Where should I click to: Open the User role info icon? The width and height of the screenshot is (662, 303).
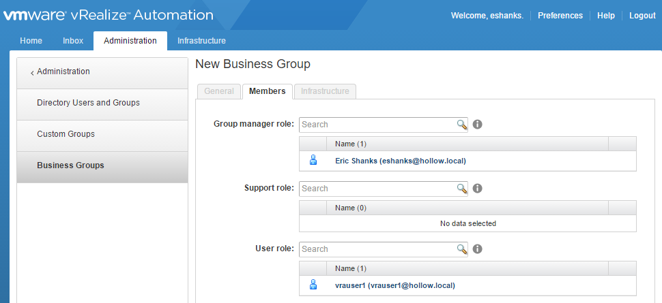478,249
